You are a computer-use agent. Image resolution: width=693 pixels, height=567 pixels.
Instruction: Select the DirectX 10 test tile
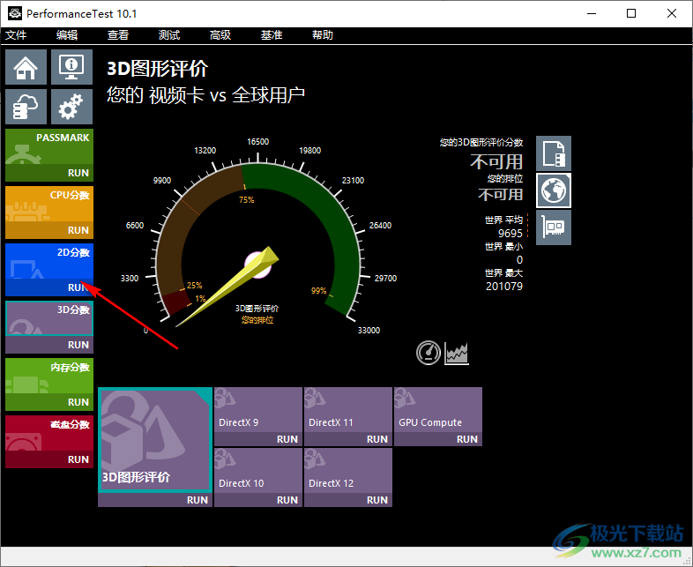[x=258, y=471]
